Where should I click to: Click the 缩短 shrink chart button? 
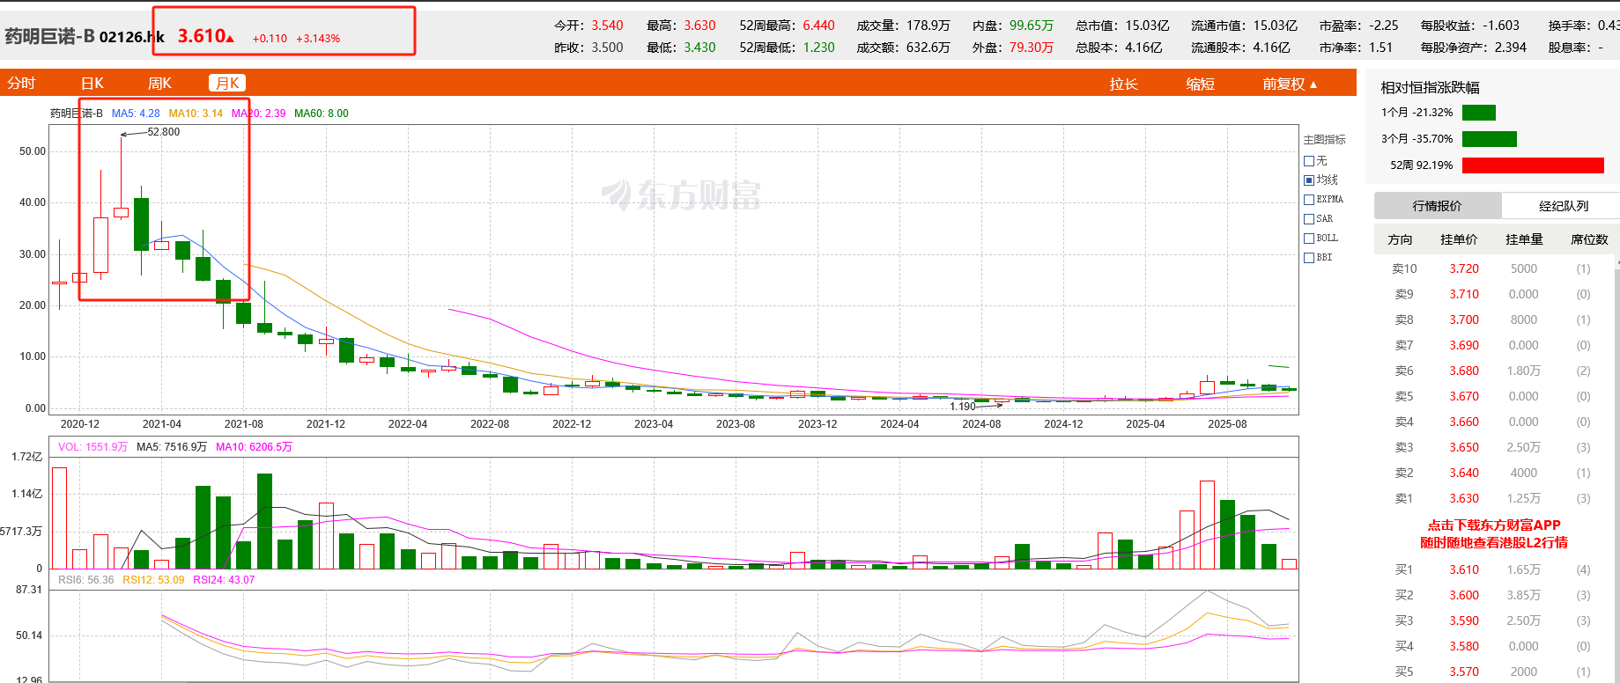pos(1200,84)
